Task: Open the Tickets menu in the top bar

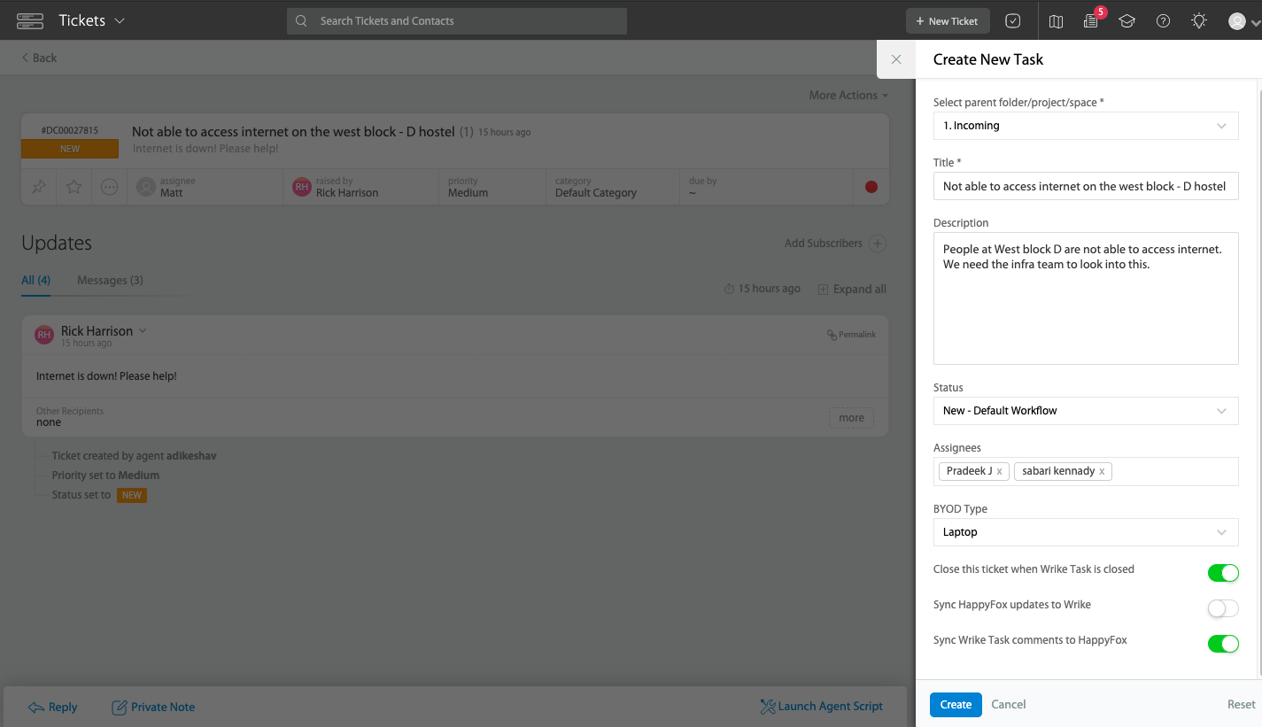Action: coord(92,19)
